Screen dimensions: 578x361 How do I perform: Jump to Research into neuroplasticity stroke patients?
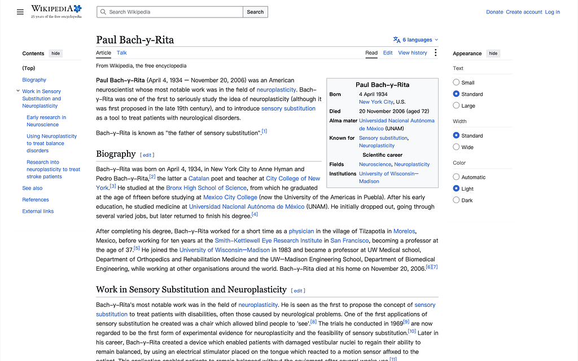click(54, 169)
